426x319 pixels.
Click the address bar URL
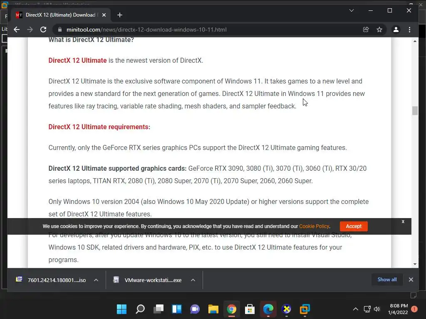tap(146, 29)
